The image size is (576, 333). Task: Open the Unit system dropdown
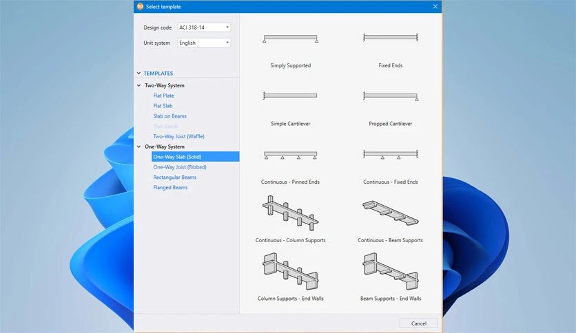coord(204,43)
